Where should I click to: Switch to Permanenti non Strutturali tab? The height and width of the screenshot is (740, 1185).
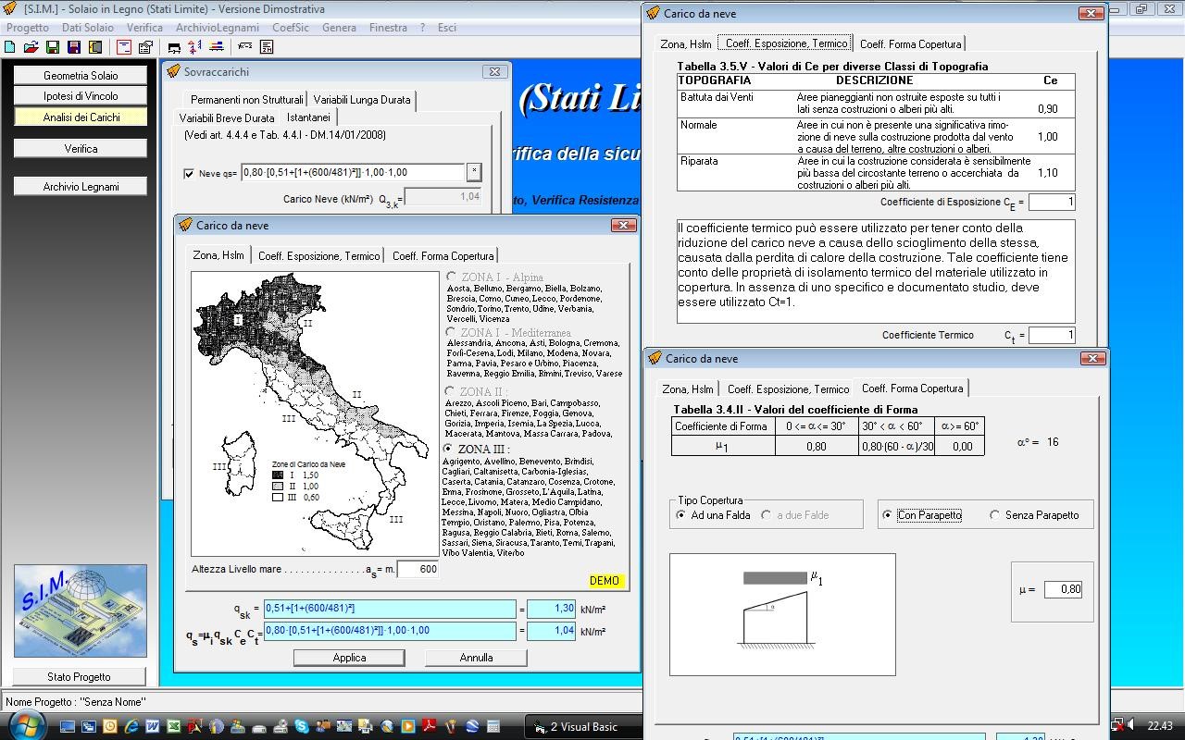click(247, 100)
